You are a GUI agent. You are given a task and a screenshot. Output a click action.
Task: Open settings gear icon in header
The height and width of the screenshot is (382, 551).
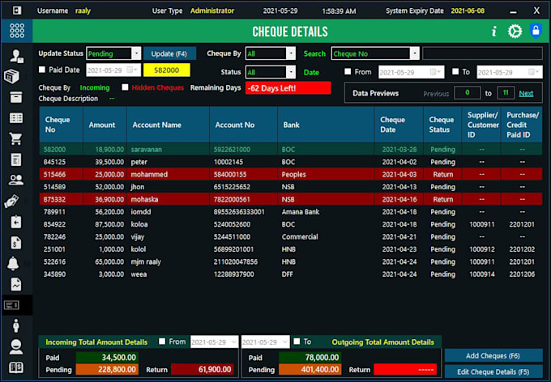[515, 32]
